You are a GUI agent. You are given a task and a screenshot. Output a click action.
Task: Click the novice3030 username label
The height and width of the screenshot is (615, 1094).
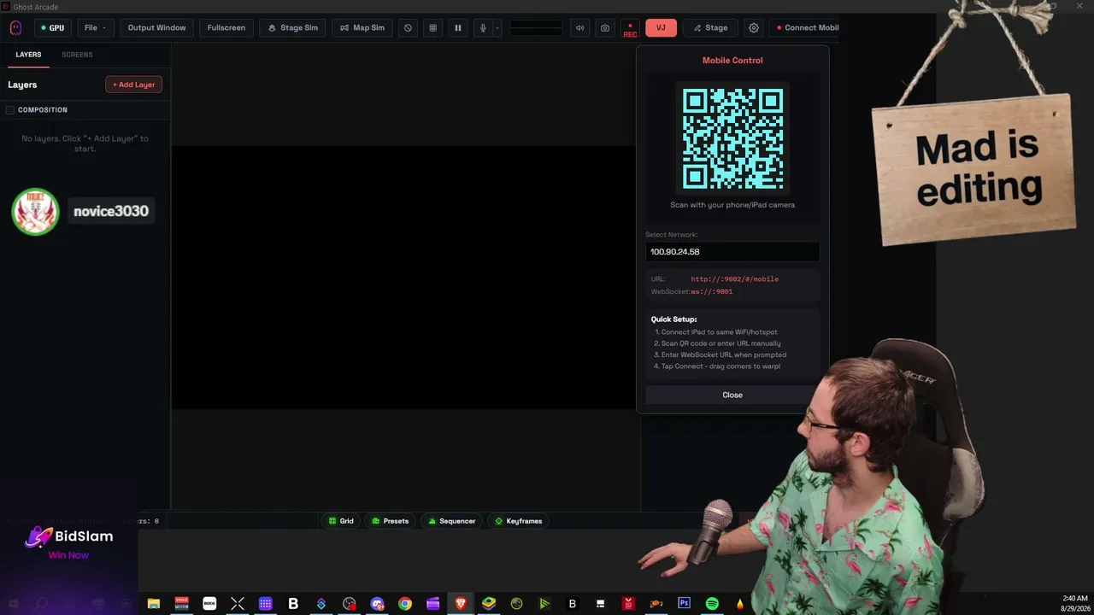pyautogui.click(x=111, y=211)
